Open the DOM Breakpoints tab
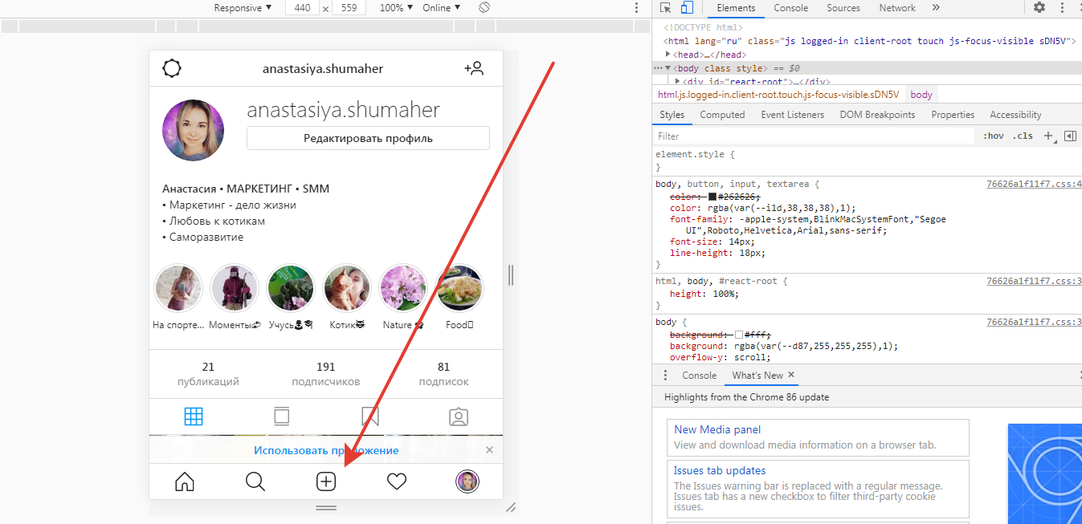Image resolution: width=1082 pixels, height=524 pixels. (x=877, y=115)
